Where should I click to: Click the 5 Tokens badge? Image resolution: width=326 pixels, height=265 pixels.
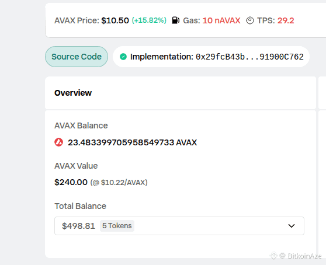coord(117,226)
